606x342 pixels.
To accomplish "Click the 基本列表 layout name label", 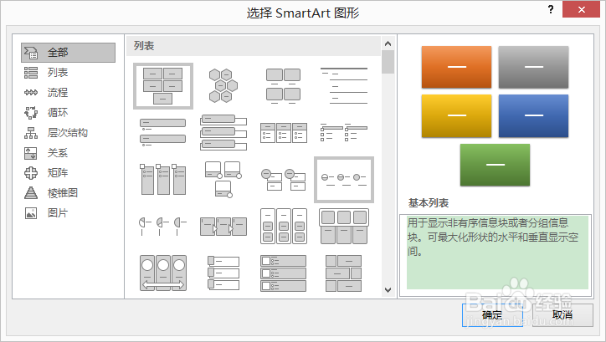I will click(429, 203).
